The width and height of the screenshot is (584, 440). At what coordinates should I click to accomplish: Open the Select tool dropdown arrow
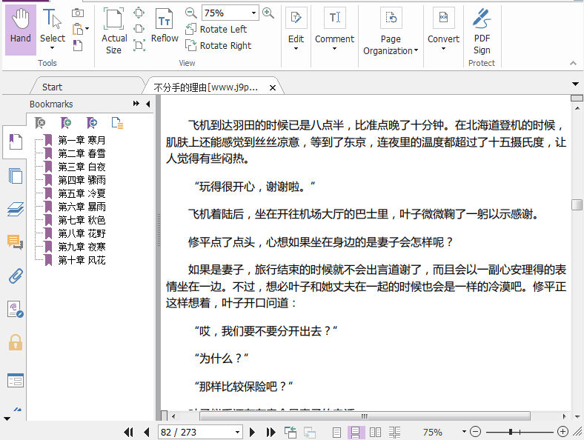point(52,48)
